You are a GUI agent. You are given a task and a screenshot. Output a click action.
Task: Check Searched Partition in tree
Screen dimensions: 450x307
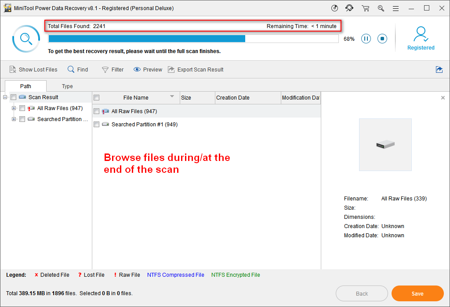[22, 119]
